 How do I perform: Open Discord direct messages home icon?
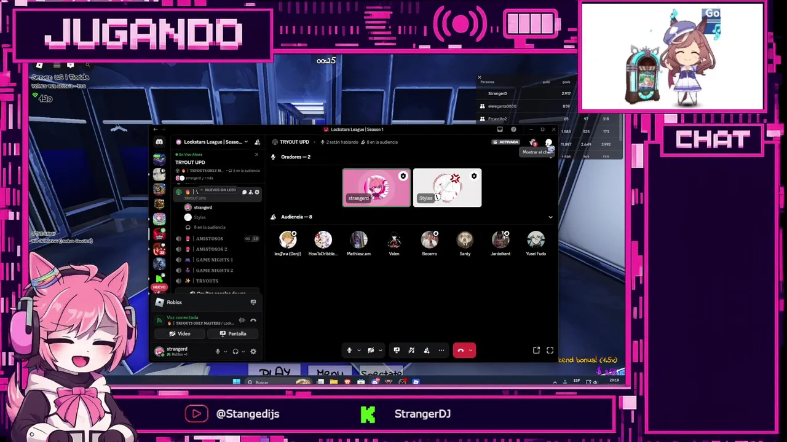pyautogui.click(x=159, y=142)
